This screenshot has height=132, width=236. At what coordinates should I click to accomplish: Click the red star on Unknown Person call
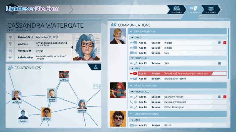225,97
